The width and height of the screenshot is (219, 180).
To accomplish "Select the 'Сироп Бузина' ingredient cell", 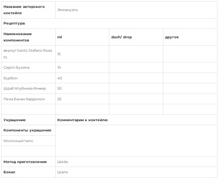I will click(x=28, y=67).
